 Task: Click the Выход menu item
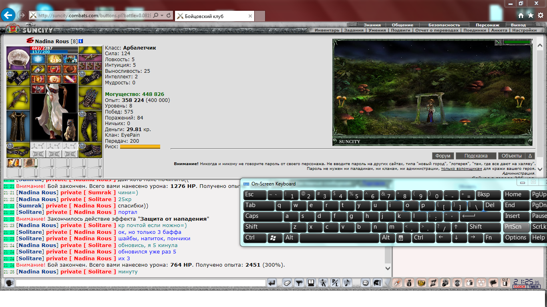(x=518, y=25)
